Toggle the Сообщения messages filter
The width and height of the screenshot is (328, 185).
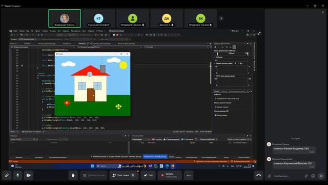tap(188, 139)
